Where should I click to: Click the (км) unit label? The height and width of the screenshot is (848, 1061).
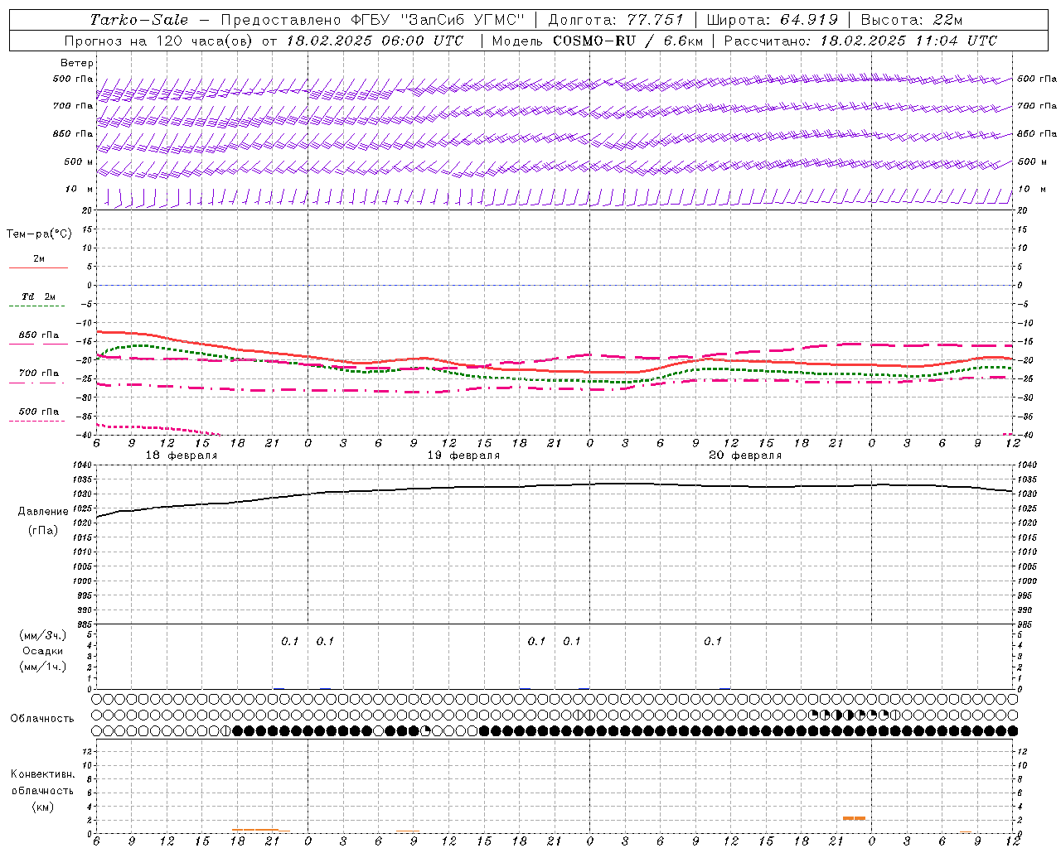[42, 807]
